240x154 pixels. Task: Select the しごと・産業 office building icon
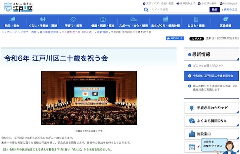(196, 19)
